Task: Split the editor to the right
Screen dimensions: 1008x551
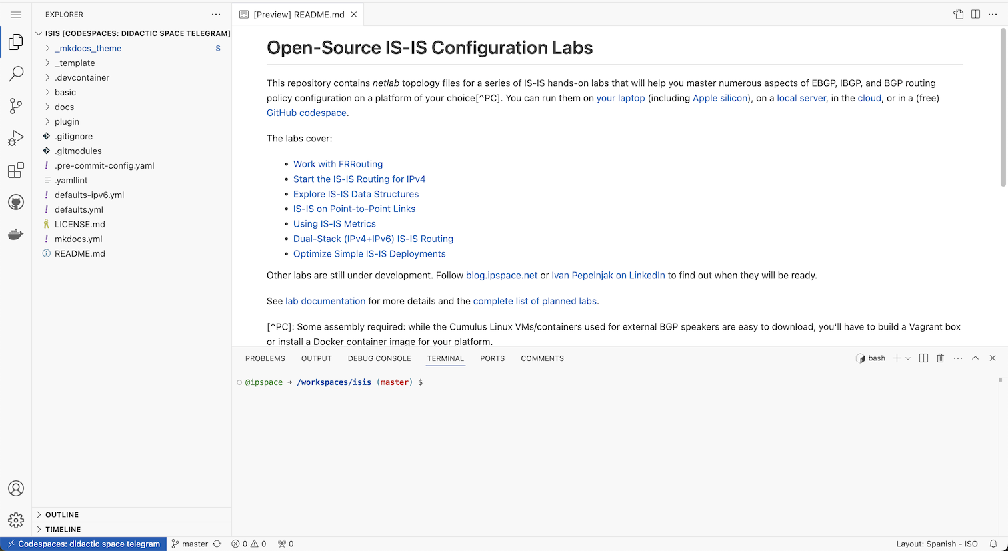Action: pyautogui.click(x=975, y=15)
